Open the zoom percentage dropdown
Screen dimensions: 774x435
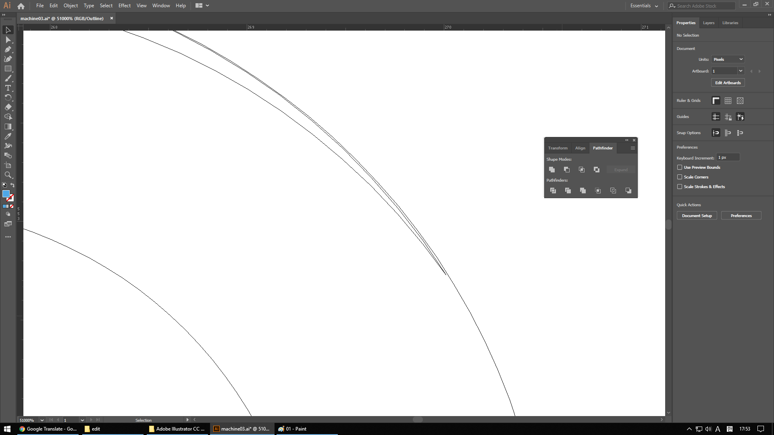pos(42,420)
